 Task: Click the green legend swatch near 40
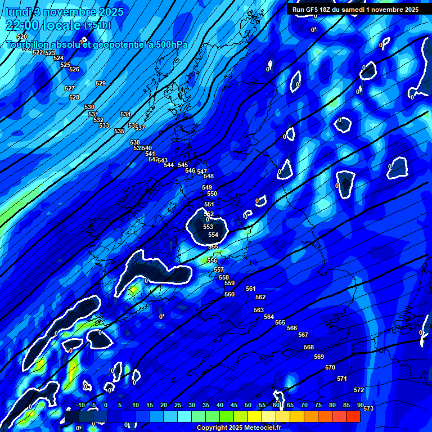226,416
